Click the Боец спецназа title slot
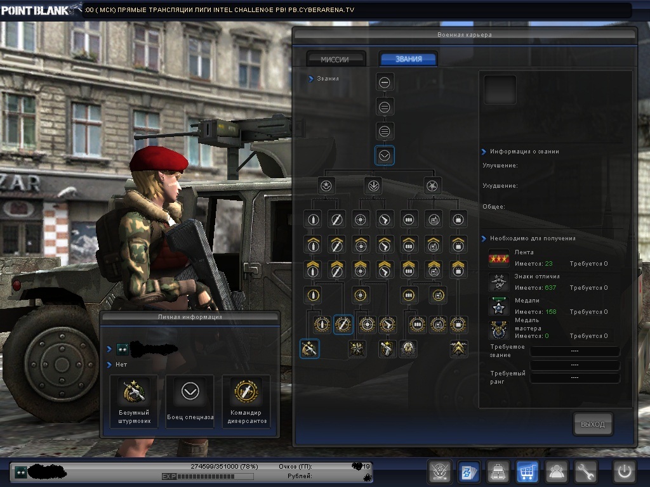The image size is (650, 487). (190, 401)
